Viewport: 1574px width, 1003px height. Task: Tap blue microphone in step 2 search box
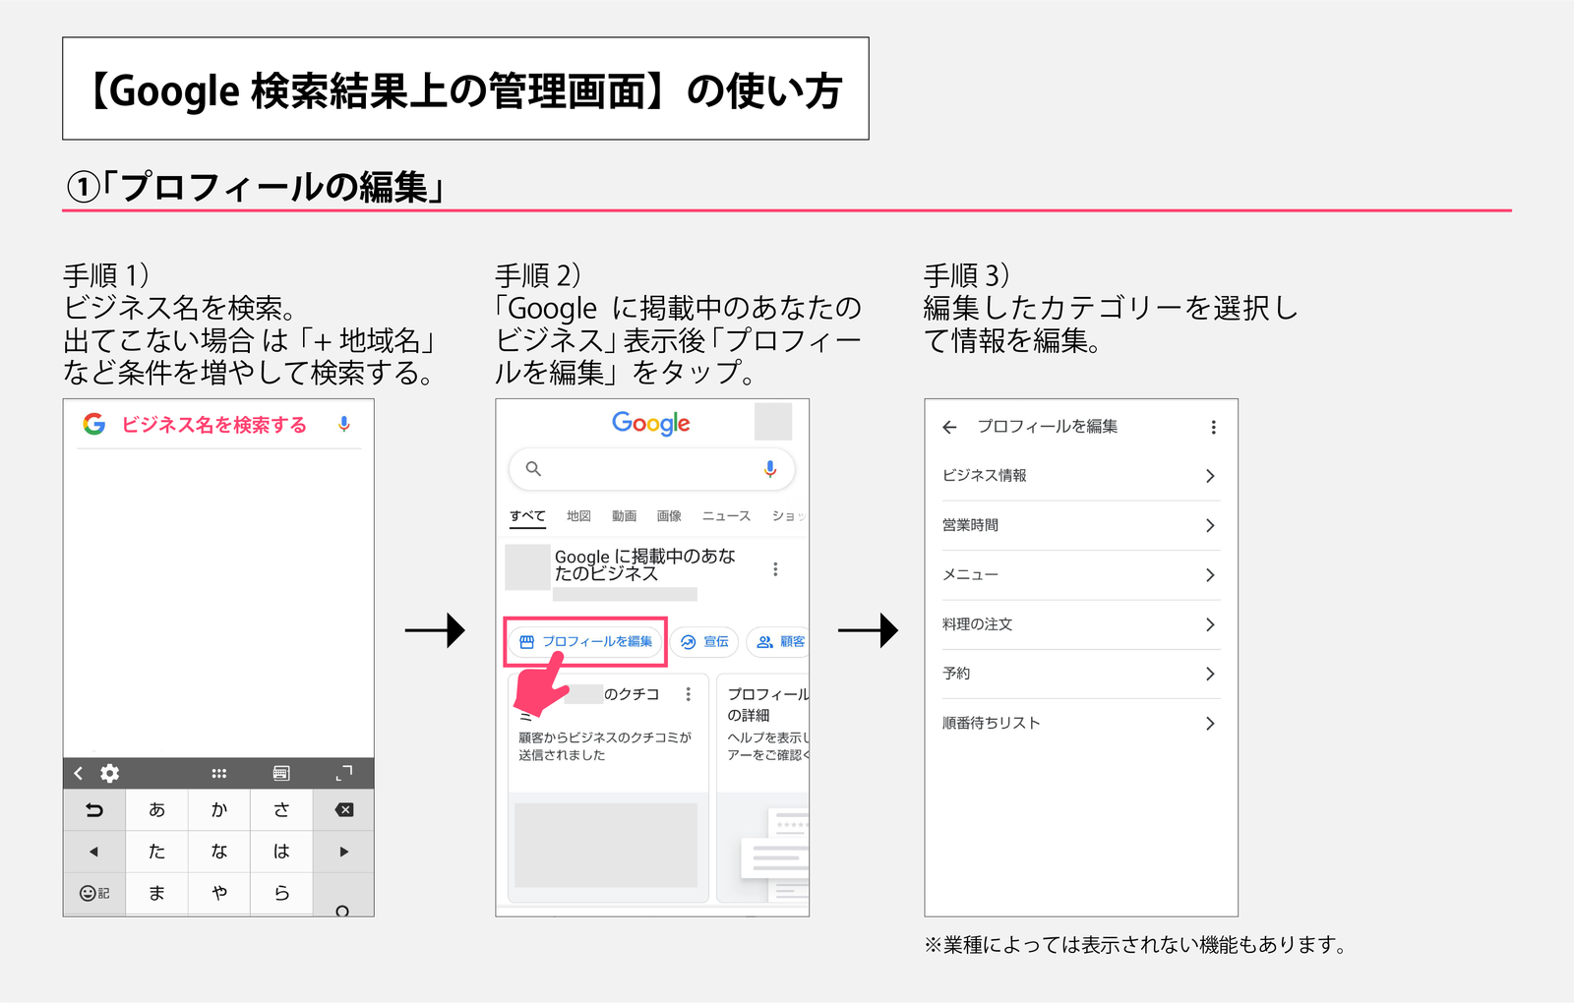click(770, 469)
